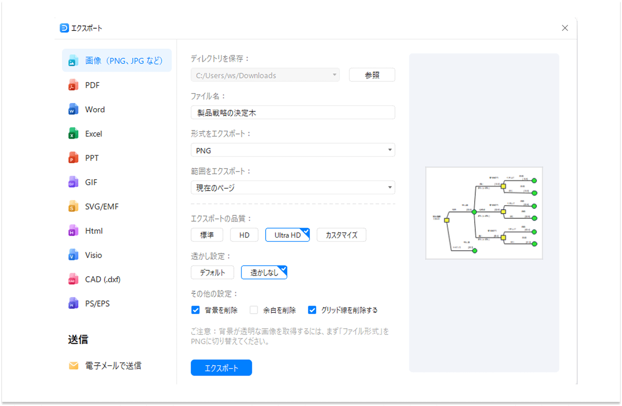The height and width of the screenshot is (406, 622).
Task: Open the export format dropdown showing PNG
Action: (x=293, y=150)
